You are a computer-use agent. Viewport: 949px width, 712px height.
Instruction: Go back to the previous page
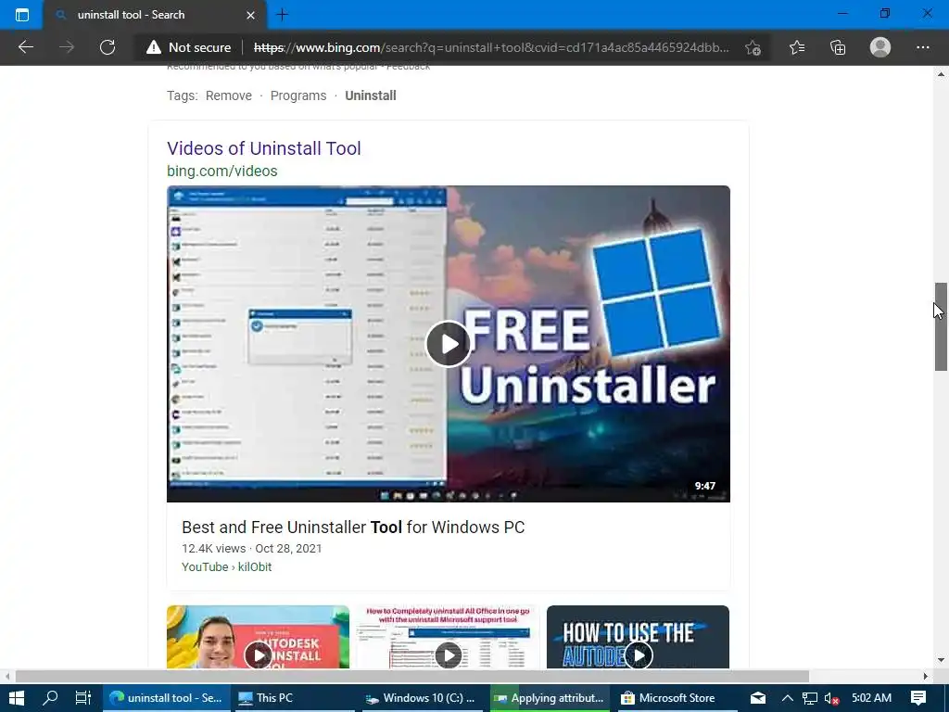25,47
